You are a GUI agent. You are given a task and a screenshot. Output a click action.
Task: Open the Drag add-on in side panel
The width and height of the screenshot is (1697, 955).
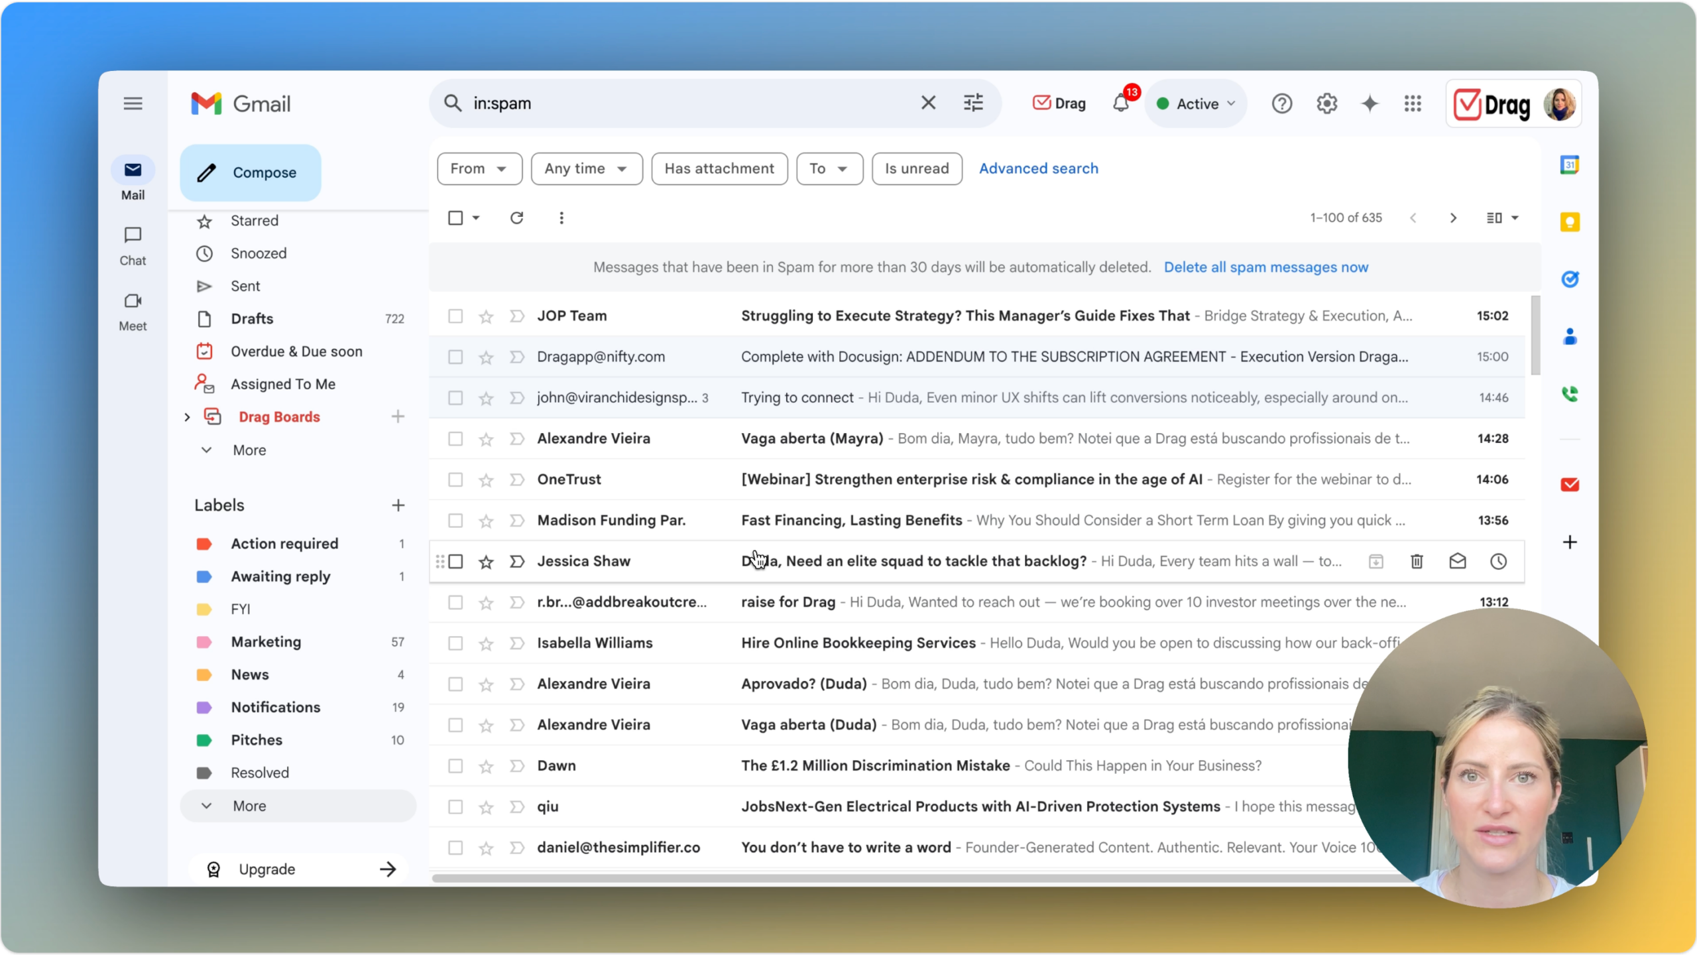pos(1569,484)
